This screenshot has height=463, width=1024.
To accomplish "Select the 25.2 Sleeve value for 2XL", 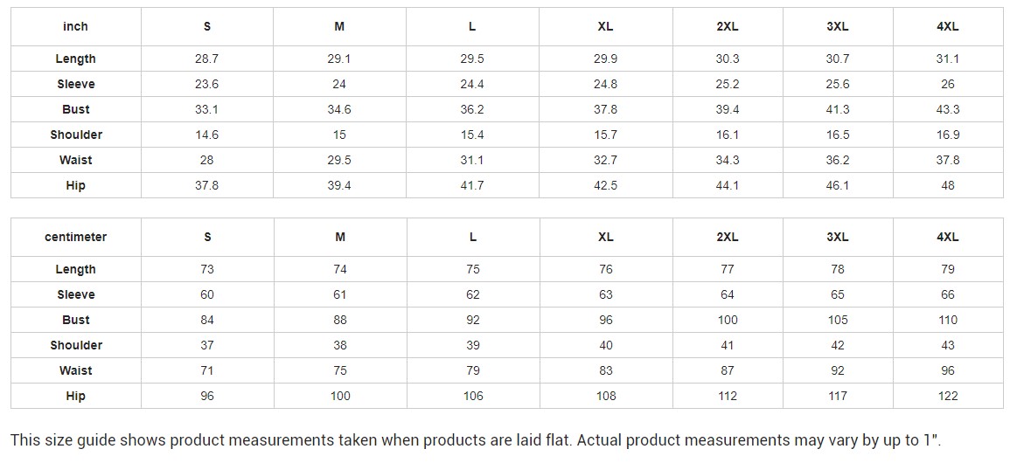I will [x=728, y=84].
